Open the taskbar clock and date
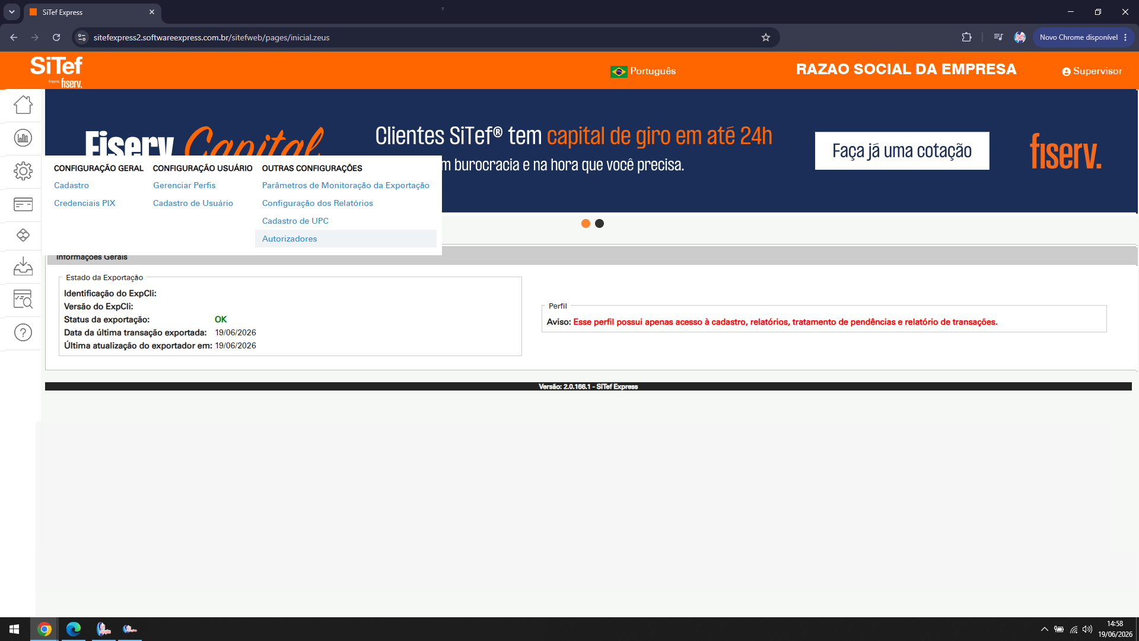Screen dimensions: 1139x641 coord(1115,629)
